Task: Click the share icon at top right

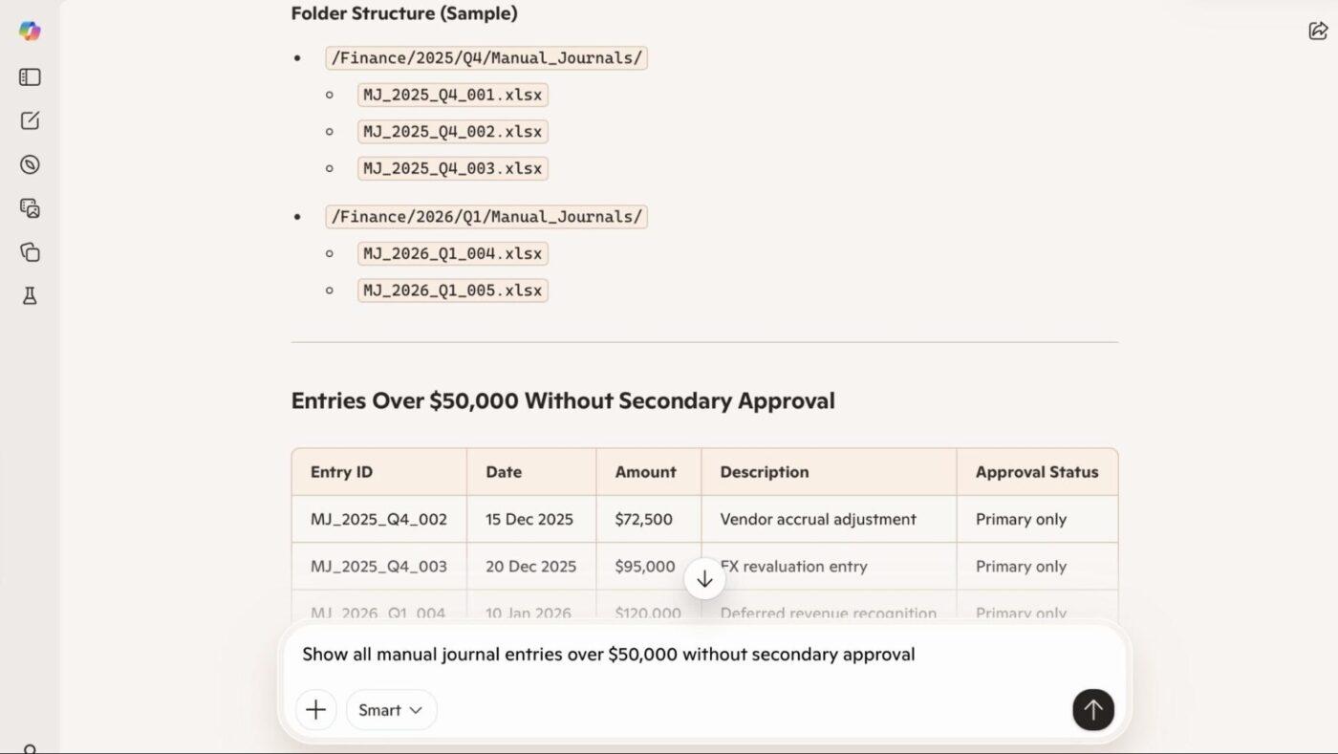Action: point(1318,31)
